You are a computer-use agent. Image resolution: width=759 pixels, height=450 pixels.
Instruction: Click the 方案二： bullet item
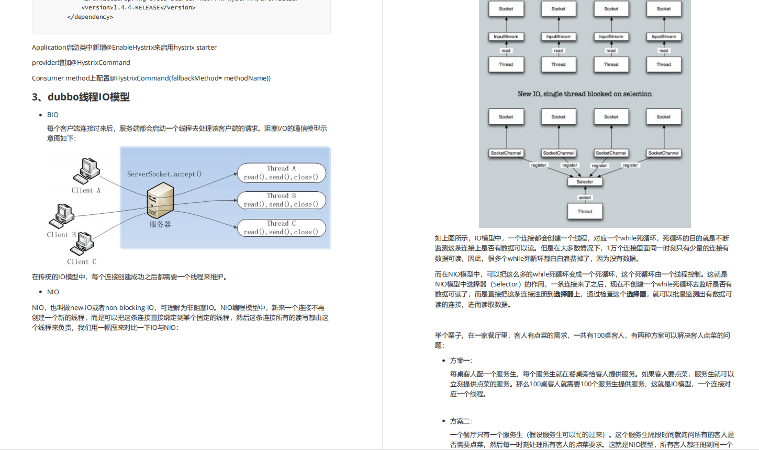click(x=462, y=421)
